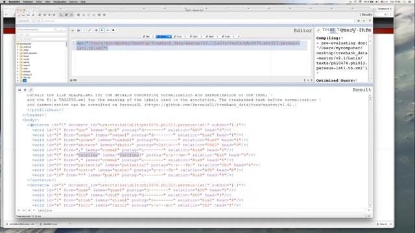Click the command input field

198,21
